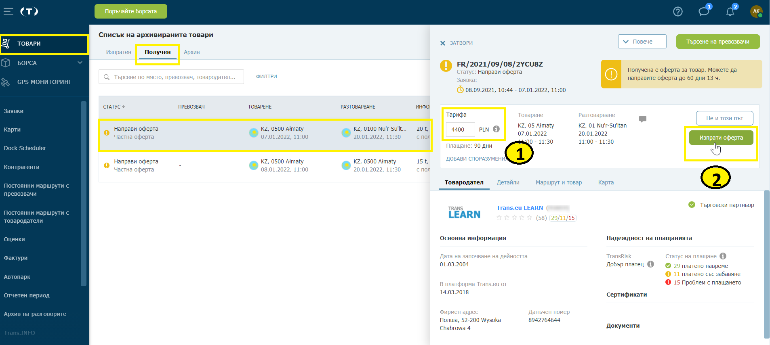Open Отчетен период in the sidebar
This screenshot has height=345, width=770.
[x=27, y=295]
